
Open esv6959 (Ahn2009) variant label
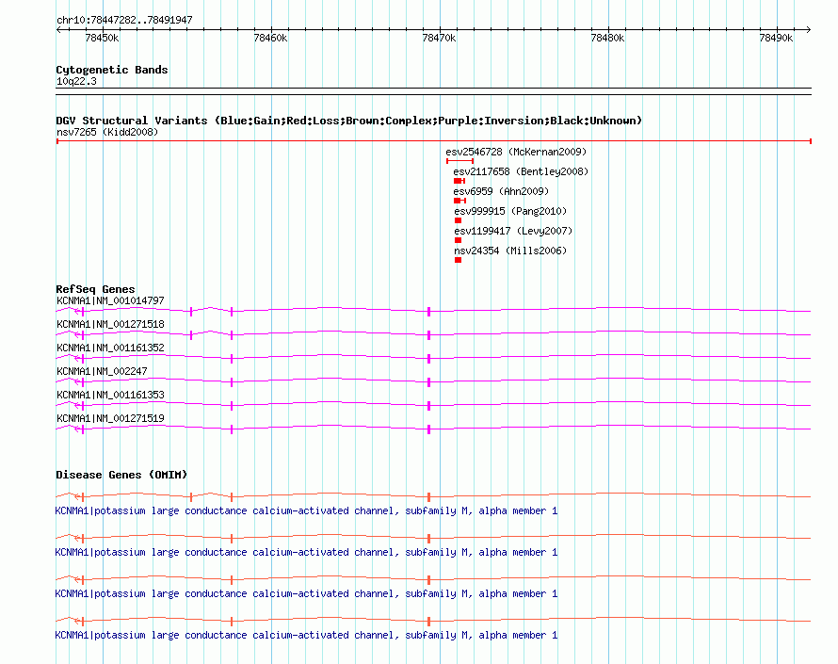pyautogui.click(x=501, y=191)
